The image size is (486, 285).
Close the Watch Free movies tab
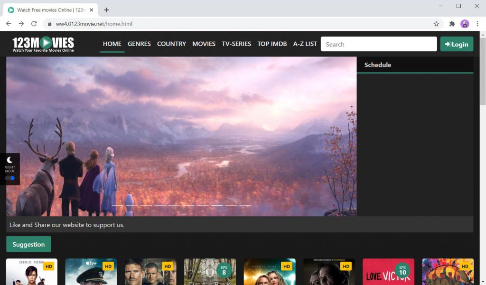pos(92,10)
